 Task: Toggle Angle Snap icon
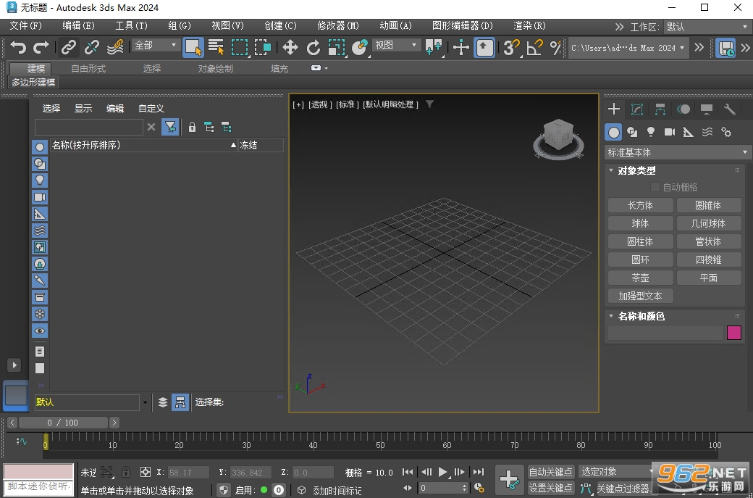click(x=534, y=47)
